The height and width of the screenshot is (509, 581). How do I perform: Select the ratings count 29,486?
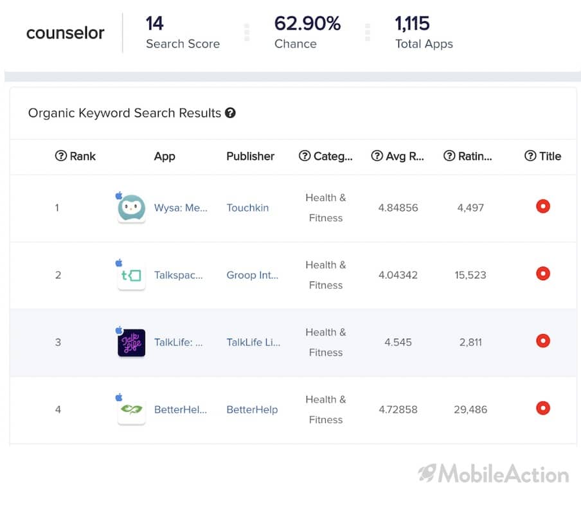(x=470, y=410)
